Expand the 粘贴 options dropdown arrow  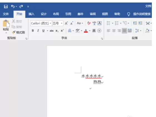[6, 33]
